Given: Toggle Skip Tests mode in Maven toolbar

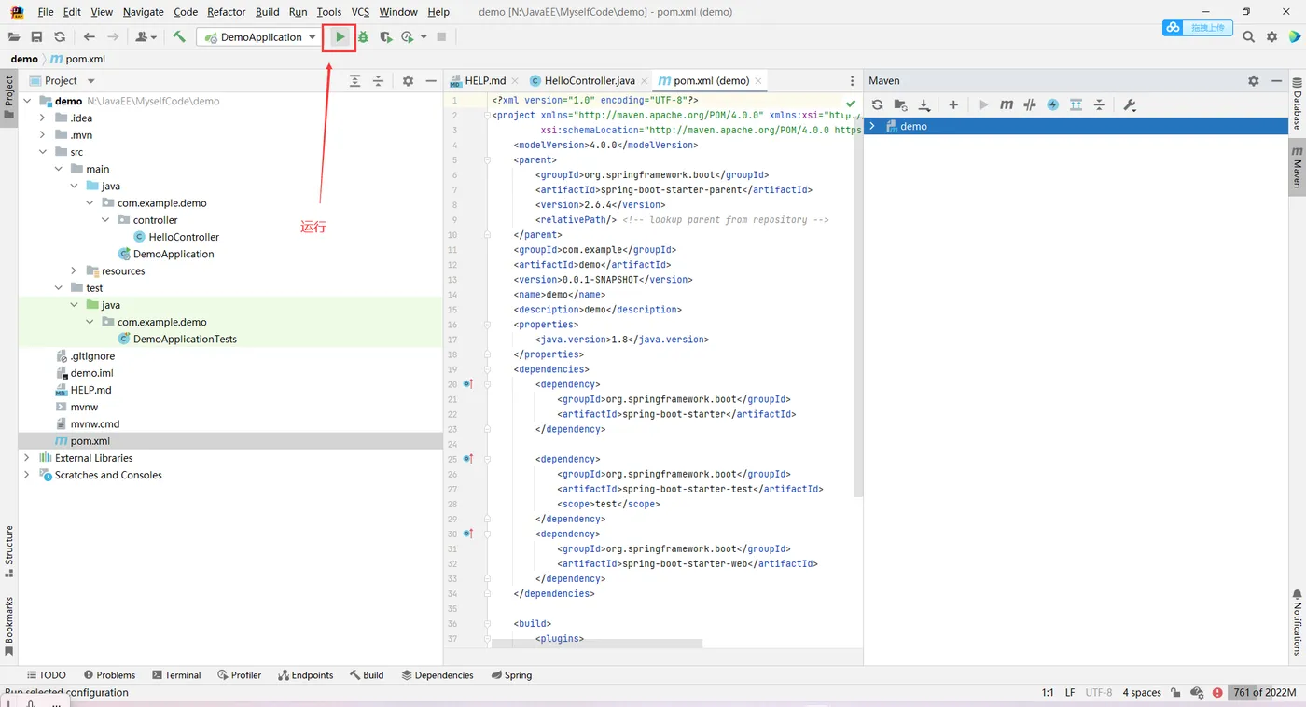Looking at the screenshot, I should coord(1053,105).
